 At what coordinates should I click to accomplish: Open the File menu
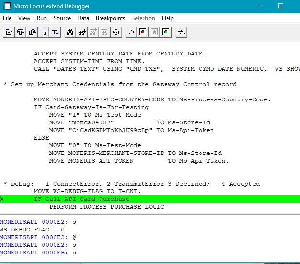click(7, 18)
